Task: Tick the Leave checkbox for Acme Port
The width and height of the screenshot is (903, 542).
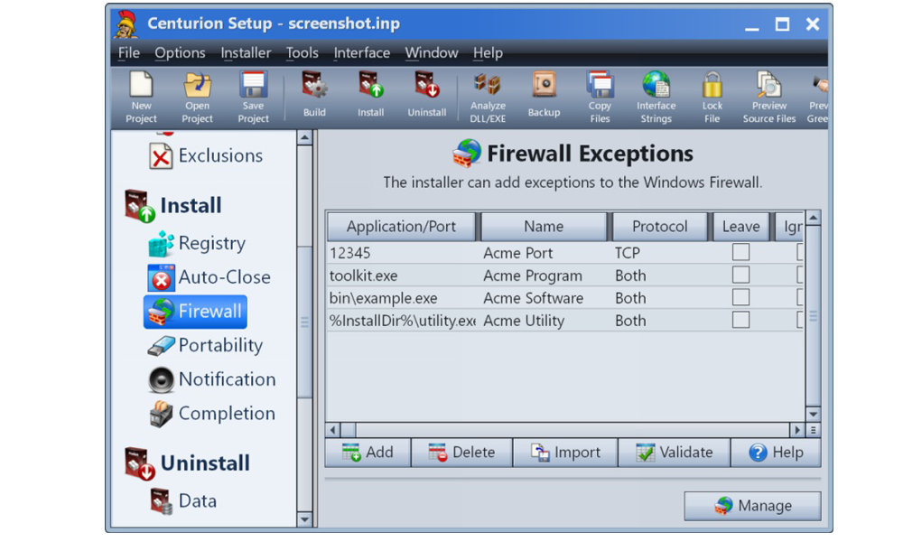Action: tap(740, 253)
